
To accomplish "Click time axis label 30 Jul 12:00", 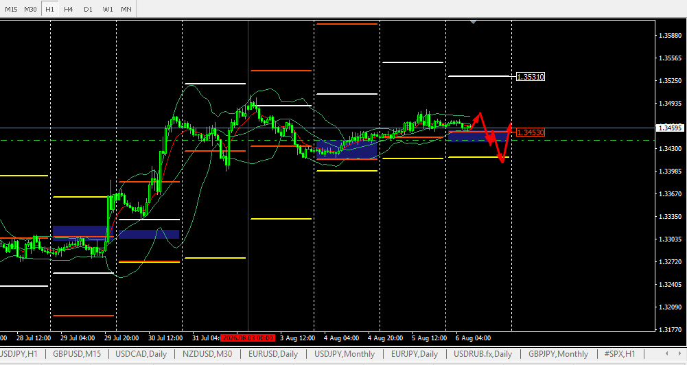I will coord(165,338).
